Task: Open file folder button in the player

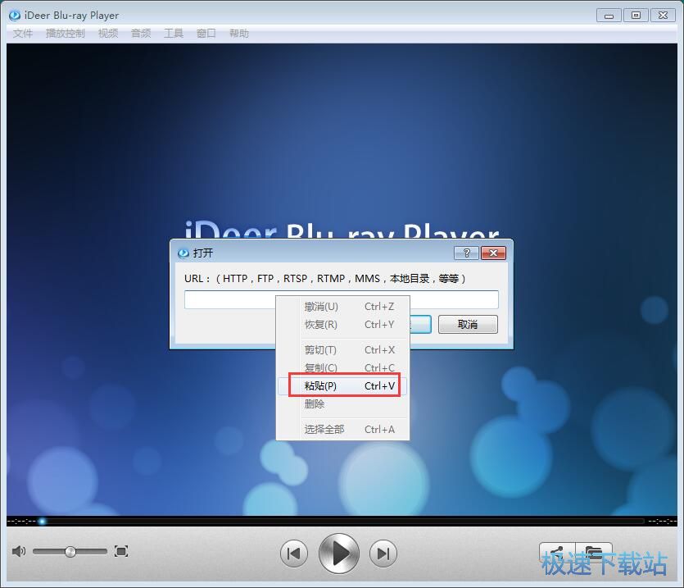Action: click(594, 553)
